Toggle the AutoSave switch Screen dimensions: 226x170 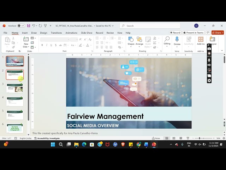(x=21, y=26)
